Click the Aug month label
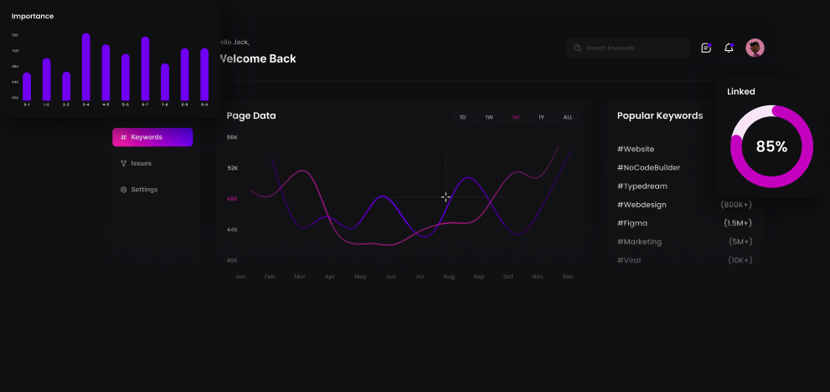Viewport: 830px width, 392px height. coord(449,277)
